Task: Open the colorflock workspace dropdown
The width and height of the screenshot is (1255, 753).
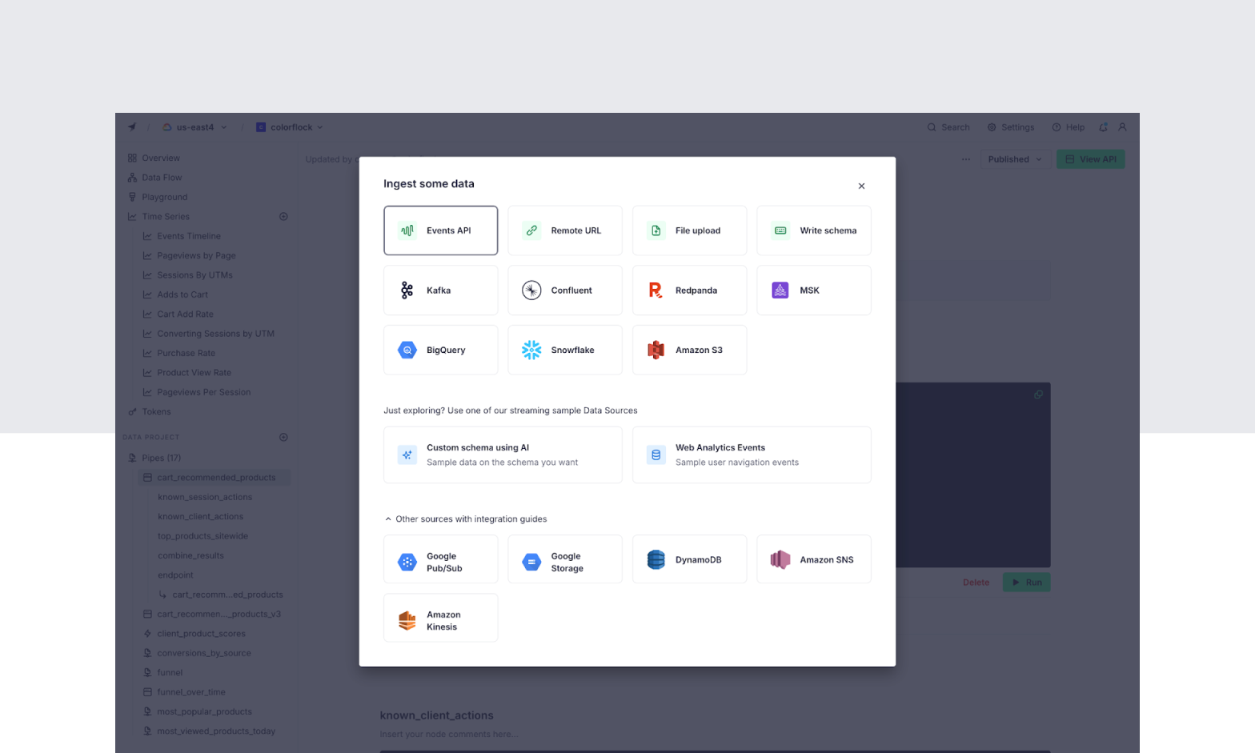Action: (x=290, y=127)
